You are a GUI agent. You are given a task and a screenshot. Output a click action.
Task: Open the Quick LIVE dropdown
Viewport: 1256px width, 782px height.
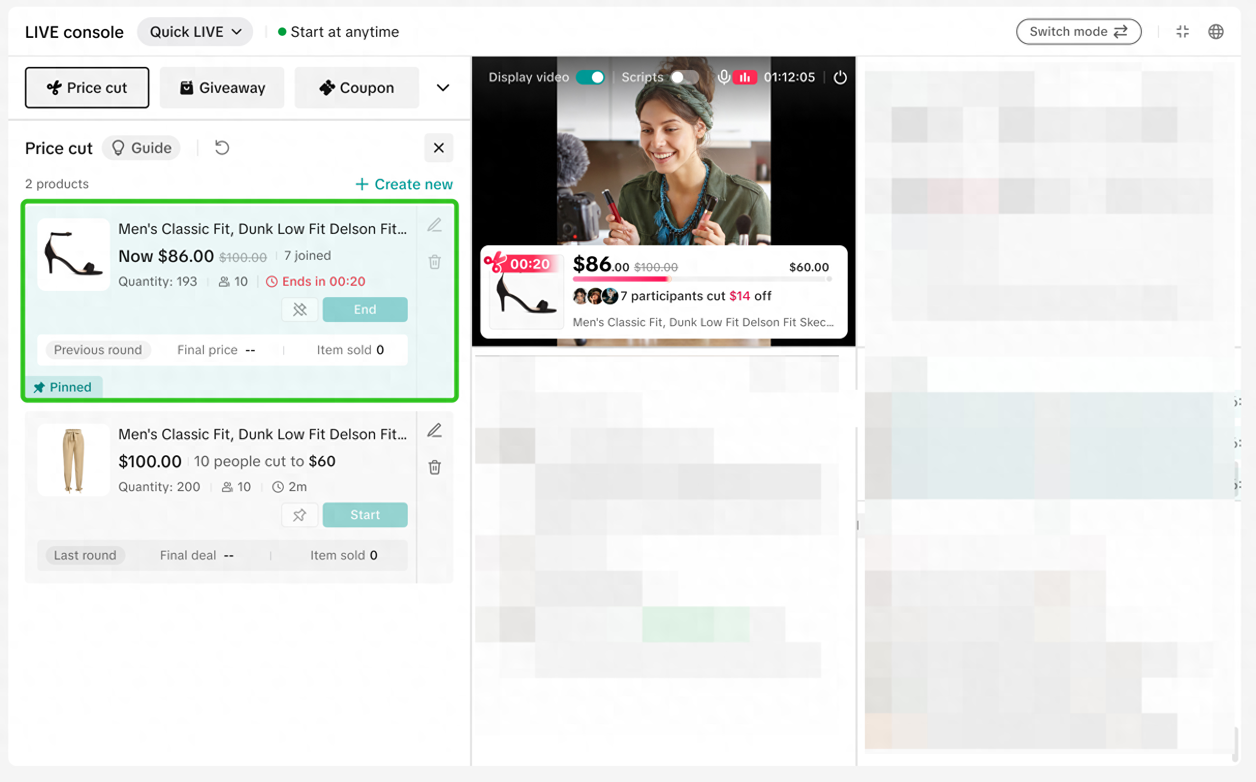195,32
